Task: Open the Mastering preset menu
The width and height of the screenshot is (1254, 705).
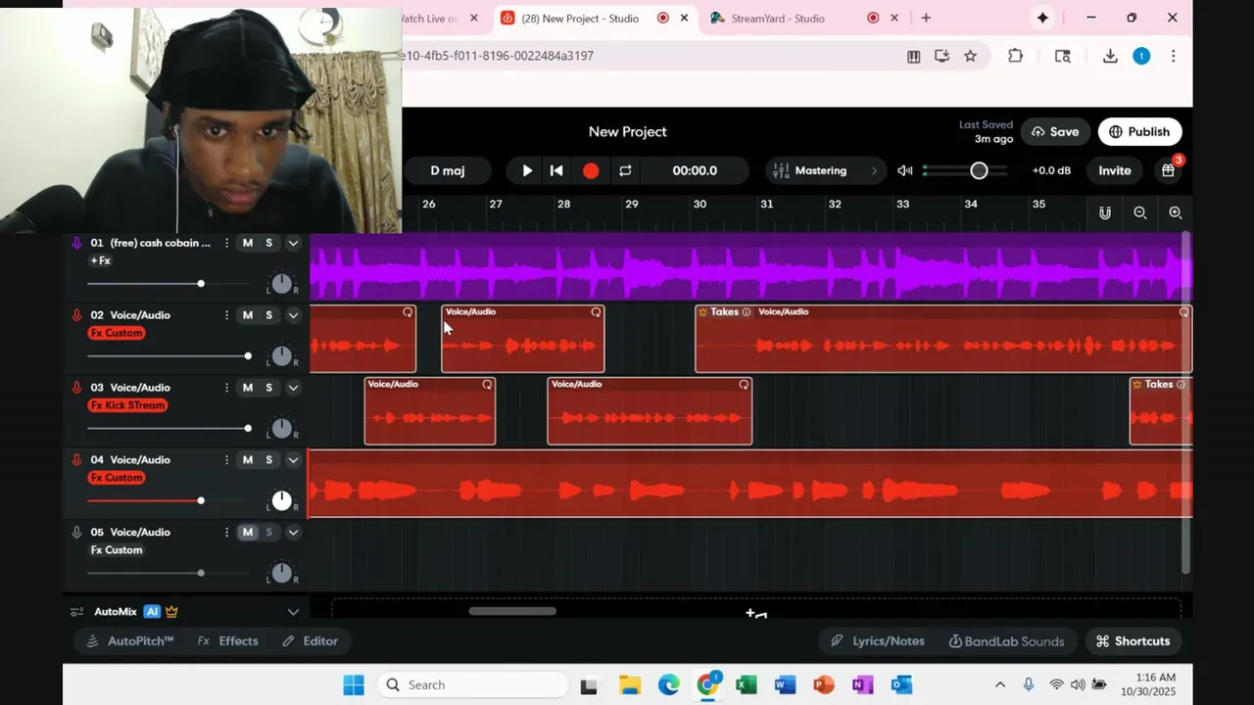Action: point(825,170)
